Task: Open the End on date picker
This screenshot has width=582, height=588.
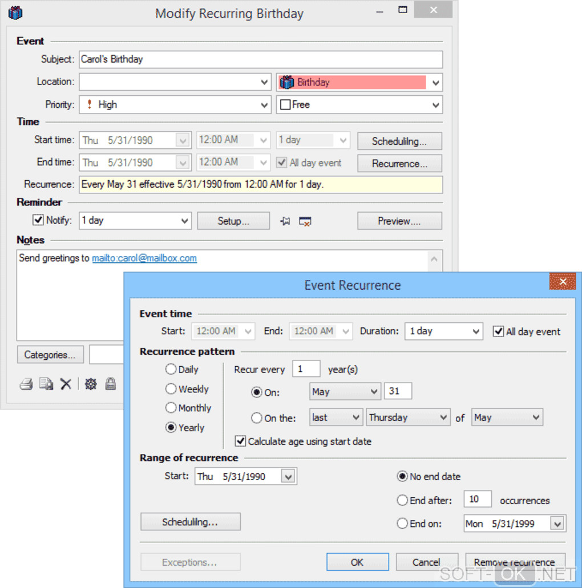Action: coord(557,524)
